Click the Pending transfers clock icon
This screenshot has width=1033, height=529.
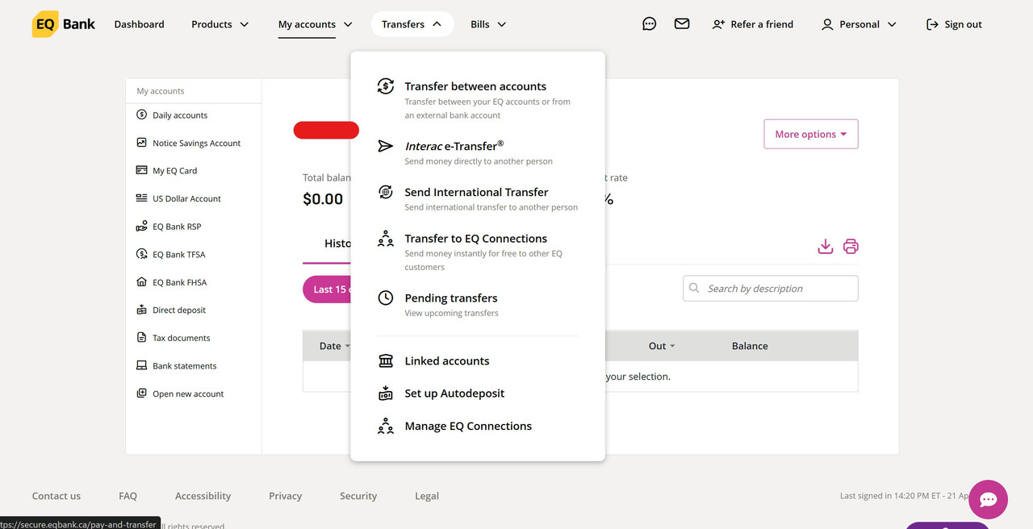(x=386, y=298)
